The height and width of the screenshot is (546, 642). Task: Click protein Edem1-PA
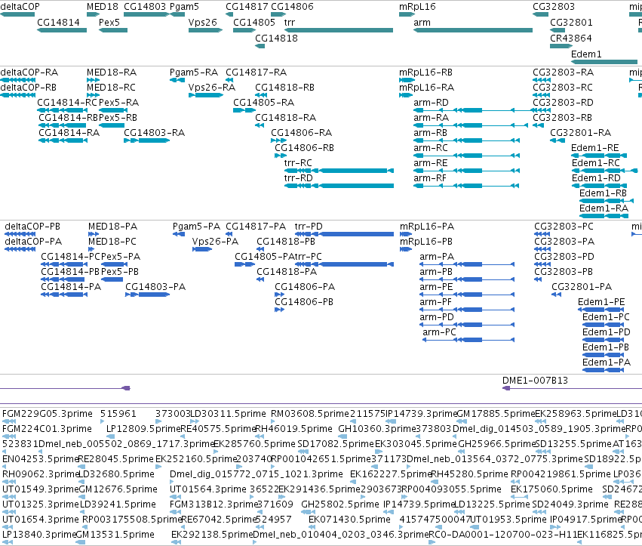click(x=607, y=362)
